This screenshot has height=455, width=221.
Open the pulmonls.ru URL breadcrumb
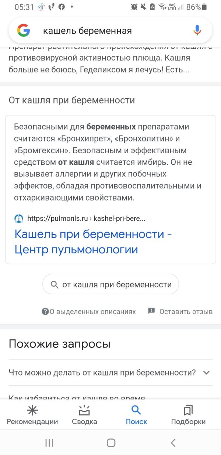click(x=86, y=218)
